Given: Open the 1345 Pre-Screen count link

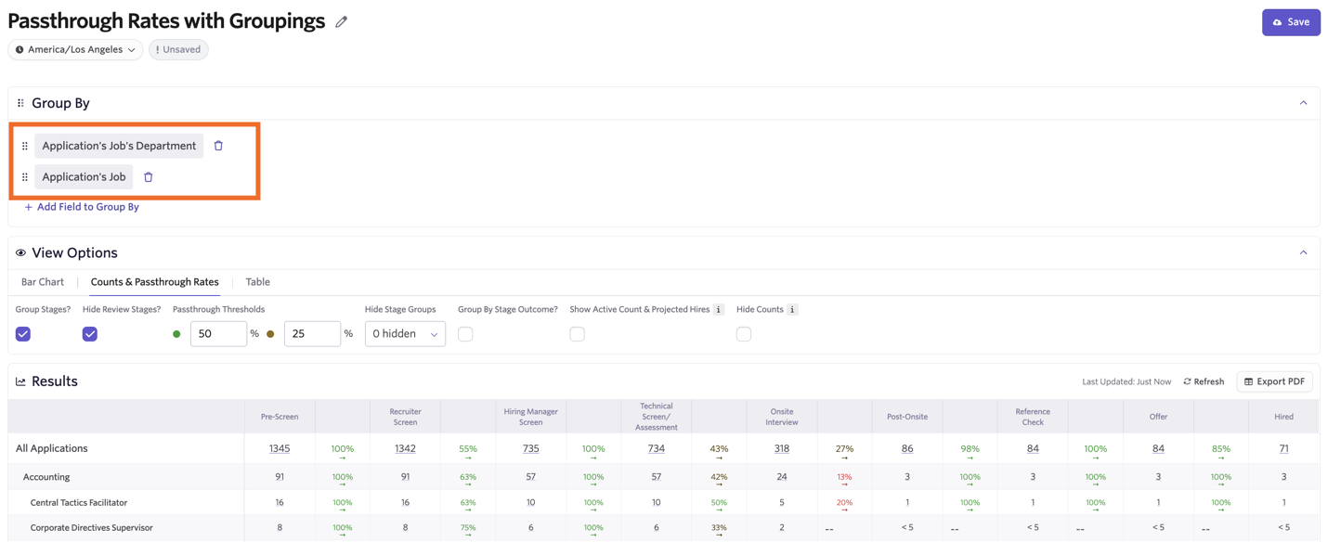Looking at the screenshot, I should (x=280, y=448).
